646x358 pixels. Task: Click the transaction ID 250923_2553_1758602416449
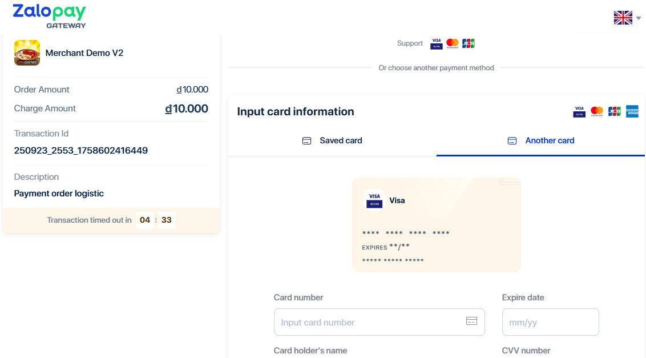click(x=81, y=151)
